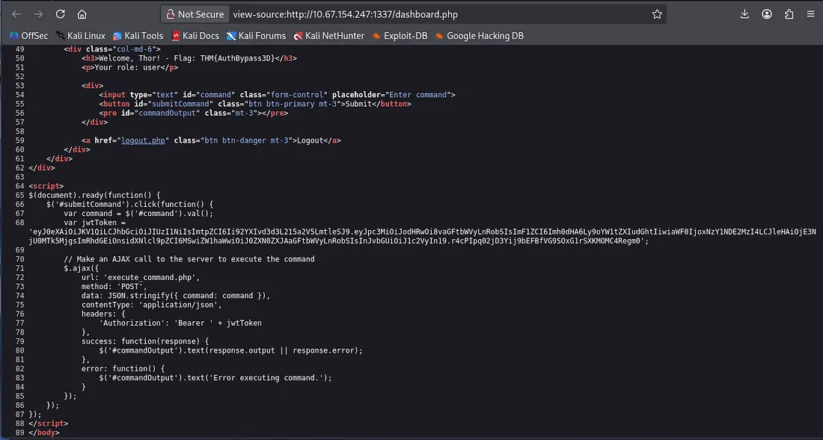Open the downloads panel
The width and height of the screenshot is (823, 440).
(x=744, y=14)
